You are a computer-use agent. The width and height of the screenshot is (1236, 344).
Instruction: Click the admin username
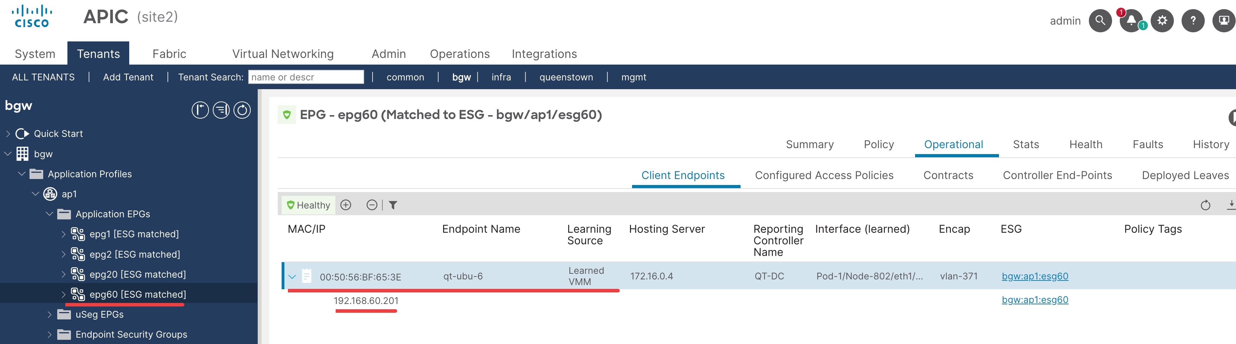(1065, 21)
